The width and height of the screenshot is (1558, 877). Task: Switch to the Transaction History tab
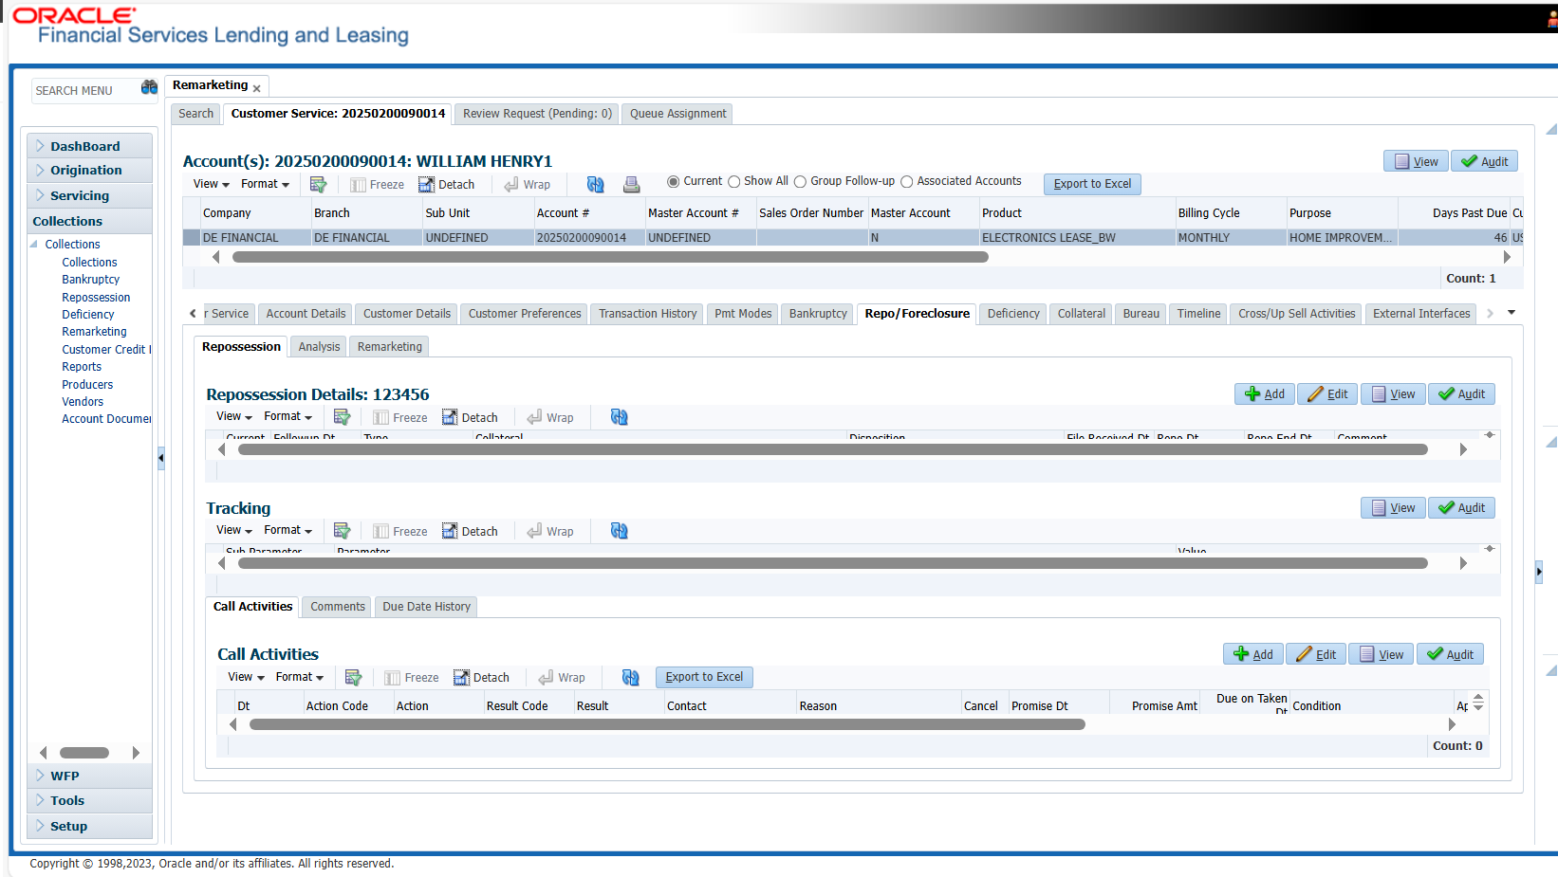tap(647, 314)
